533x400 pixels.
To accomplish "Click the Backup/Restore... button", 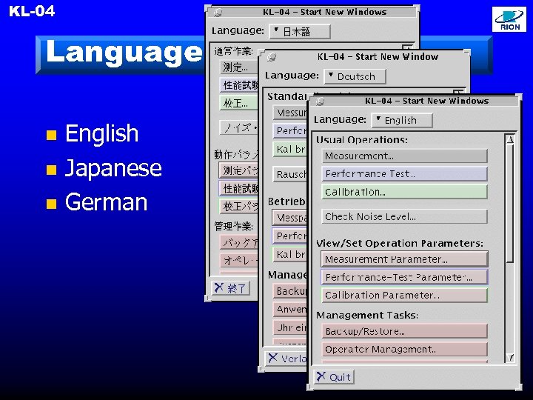I will [x=404, y=331].
